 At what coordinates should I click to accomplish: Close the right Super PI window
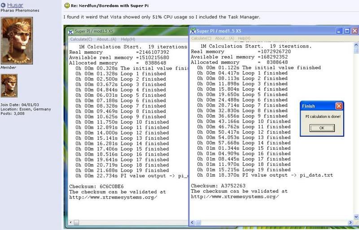tap(355, 30)
